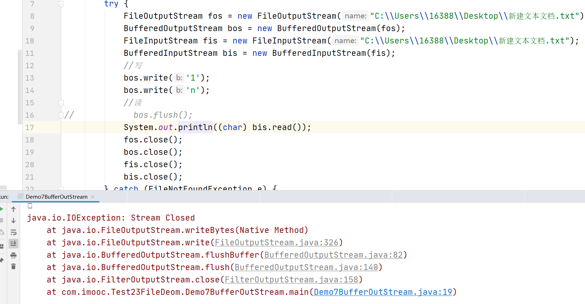Clear console output with trash icon
Viewport: 585px width, 304px height.
click(x=13, y=266)
